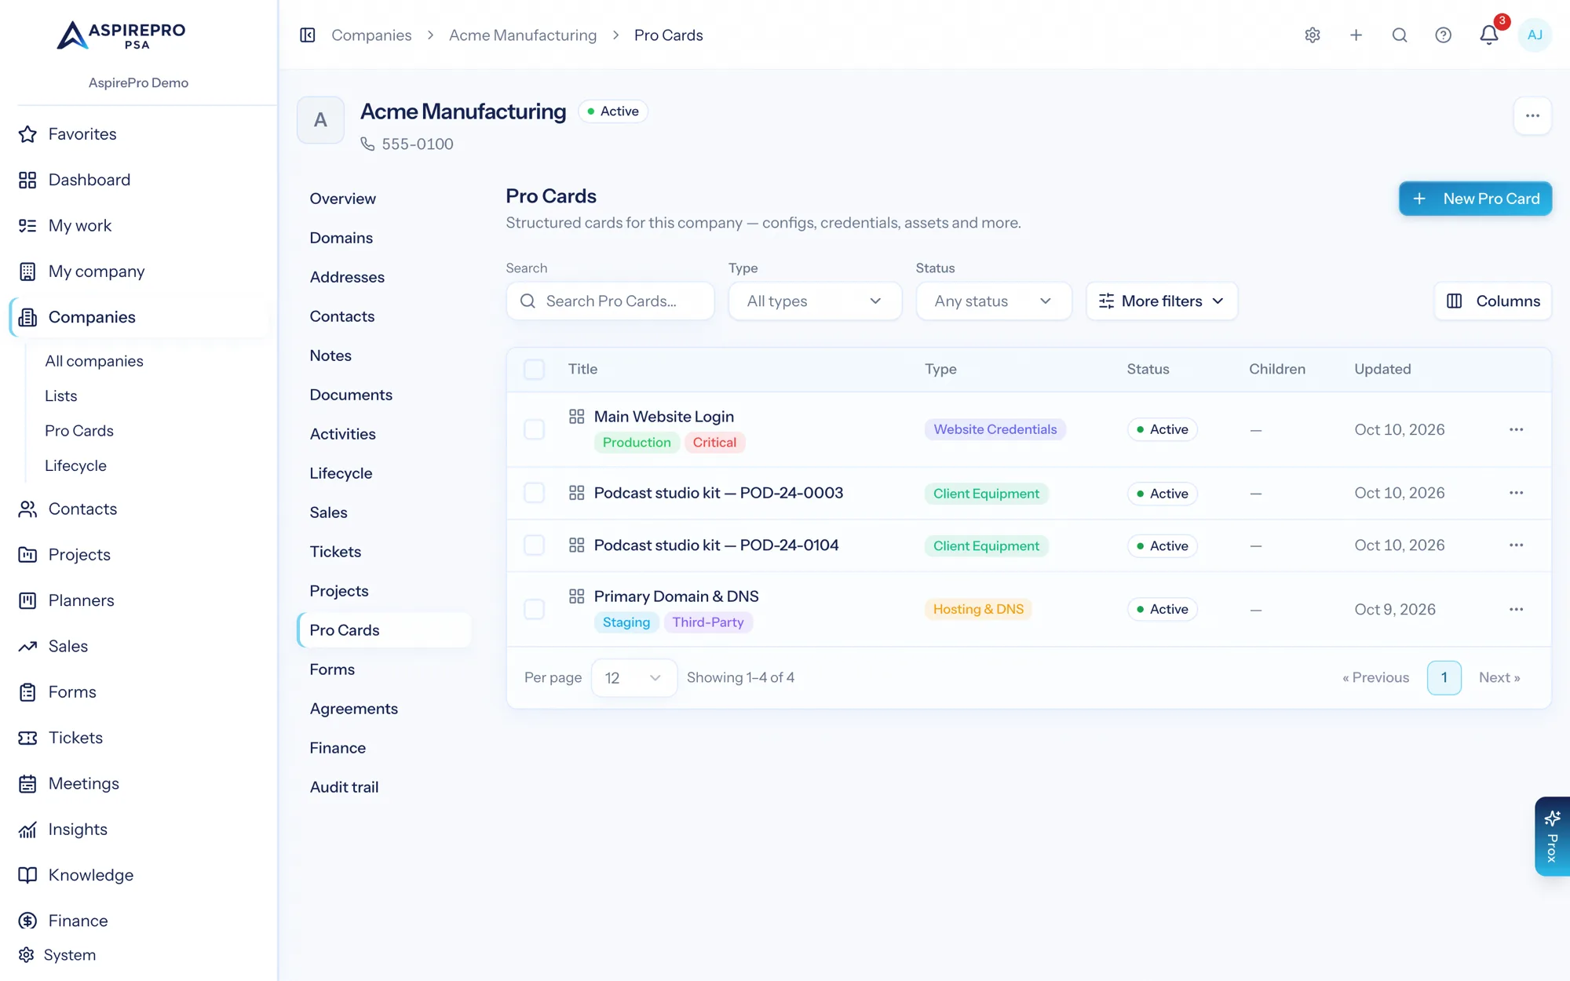Click the Insights chart icon in sidebar
Image resolution: width=1570 pixels, height=981 pixels.
(27, 830)
